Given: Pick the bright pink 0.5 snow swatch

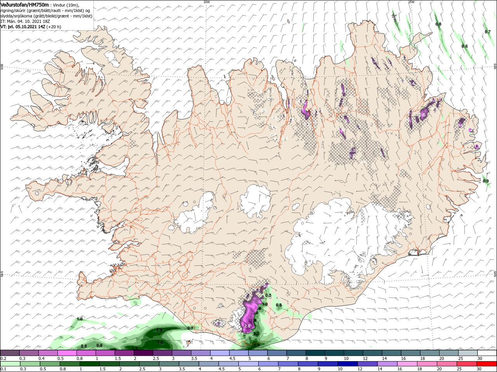Looking at the screenshot, I should (x=67, y=353).
